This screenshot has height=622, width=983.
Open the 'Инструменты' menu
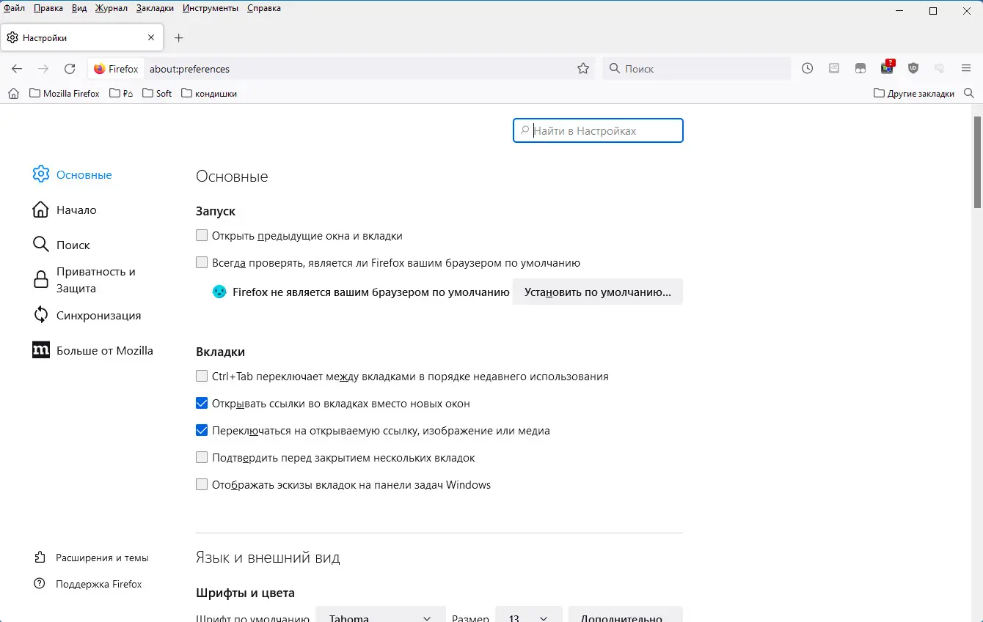point(211,8)
